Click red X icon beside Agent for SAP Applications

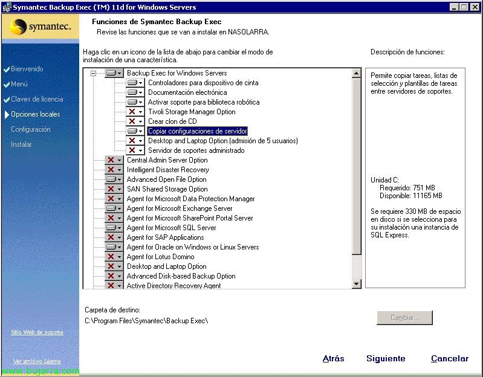click(x=114, y=237)
